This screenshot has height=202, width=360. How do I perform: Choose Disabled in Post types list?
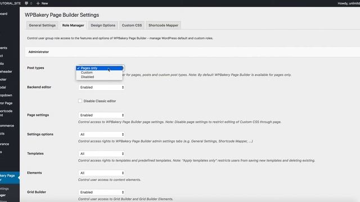(x=99, y=77)
